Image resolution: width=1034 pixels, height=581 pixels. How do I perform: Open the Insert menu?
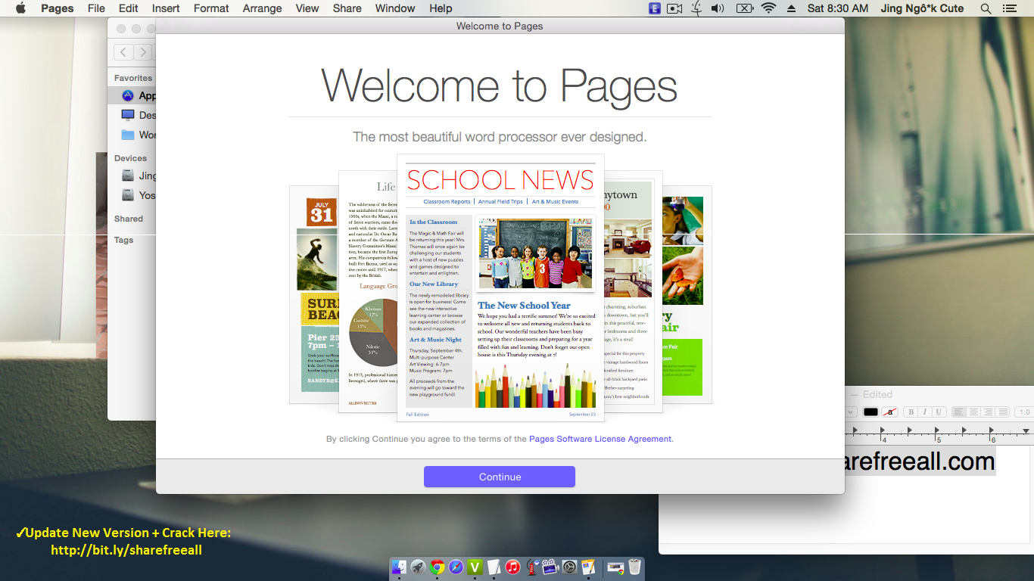coord(166,8)
